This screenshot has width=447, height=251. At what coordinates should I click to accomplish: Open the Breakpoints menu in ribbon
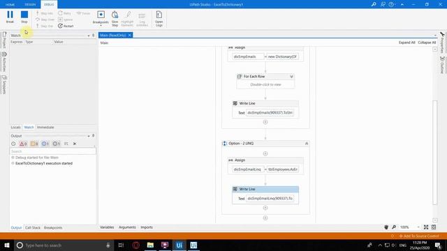101,19
